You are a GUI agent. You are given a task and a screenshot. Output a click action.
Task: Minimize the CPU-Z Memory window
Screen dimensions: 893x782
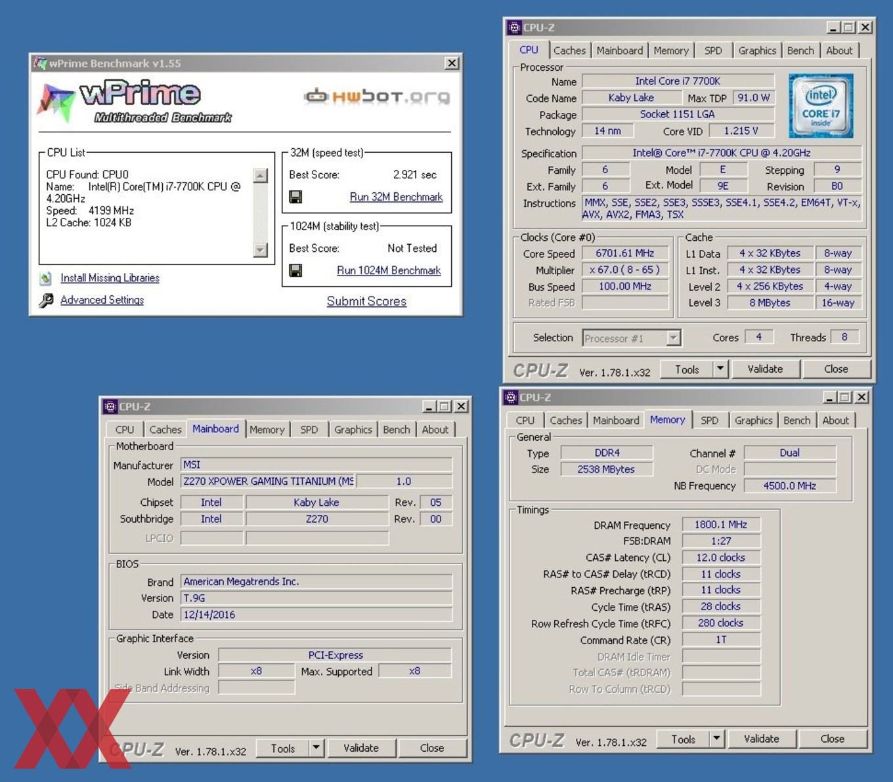point(829,398)
